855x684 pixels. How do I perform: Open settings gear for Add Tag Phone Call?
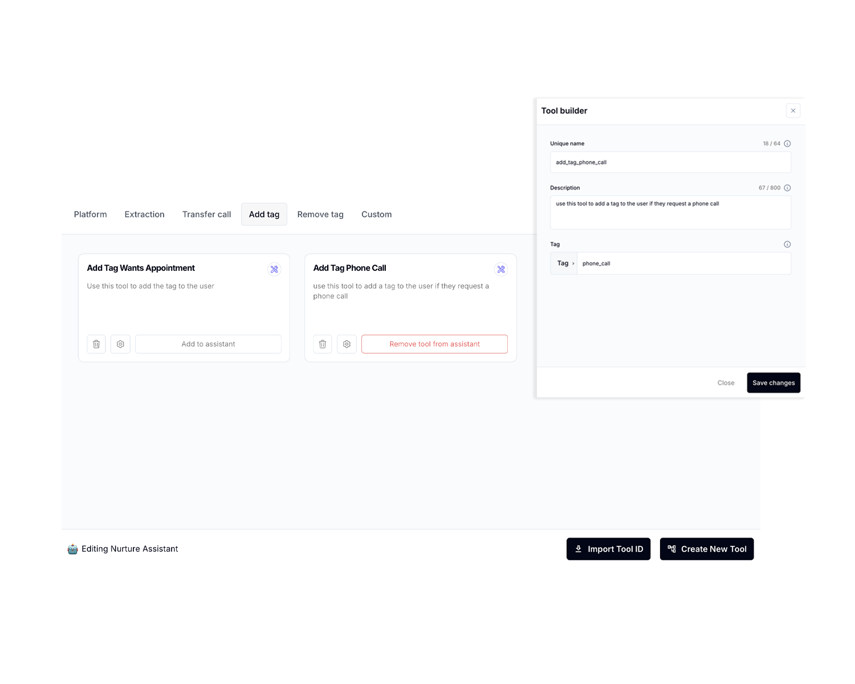(x=347, y=344)
